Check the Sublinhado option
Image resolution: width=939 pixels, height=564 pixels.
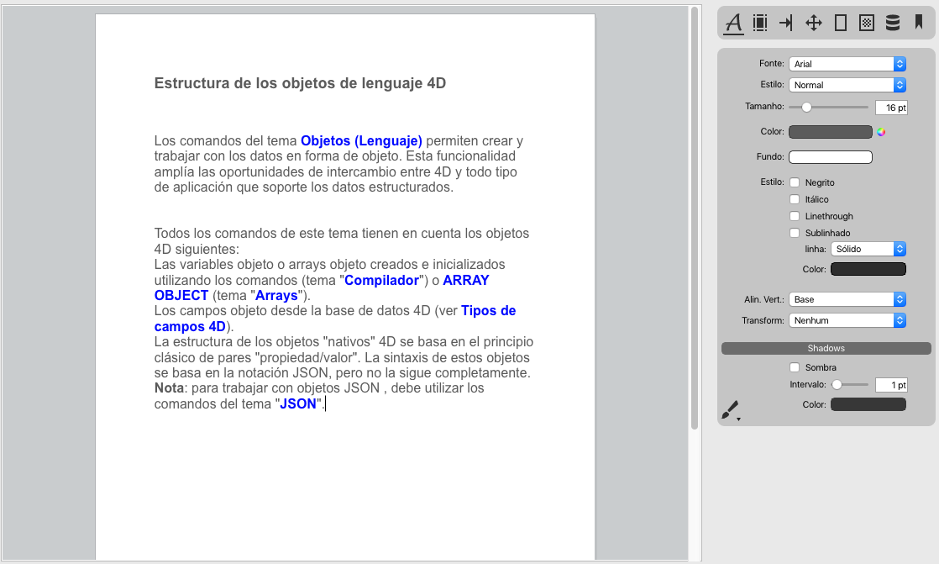[795, 233]
